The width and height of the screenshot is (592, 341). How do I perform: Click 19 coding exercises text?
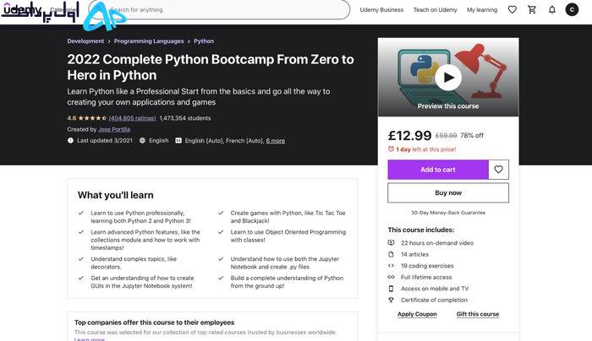coord(427,266)
